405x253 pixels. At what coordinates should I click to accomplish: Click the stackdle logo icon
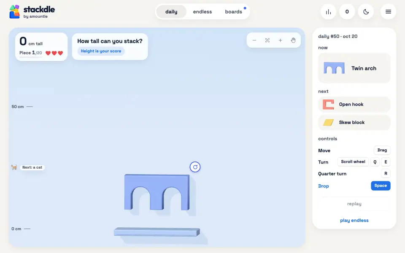pyautogui.click(x=14, y=12)
